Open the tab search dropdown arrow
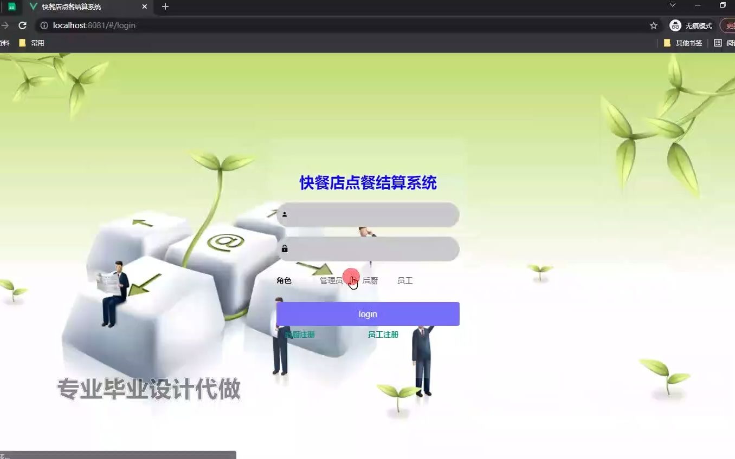 coord(673,5)
